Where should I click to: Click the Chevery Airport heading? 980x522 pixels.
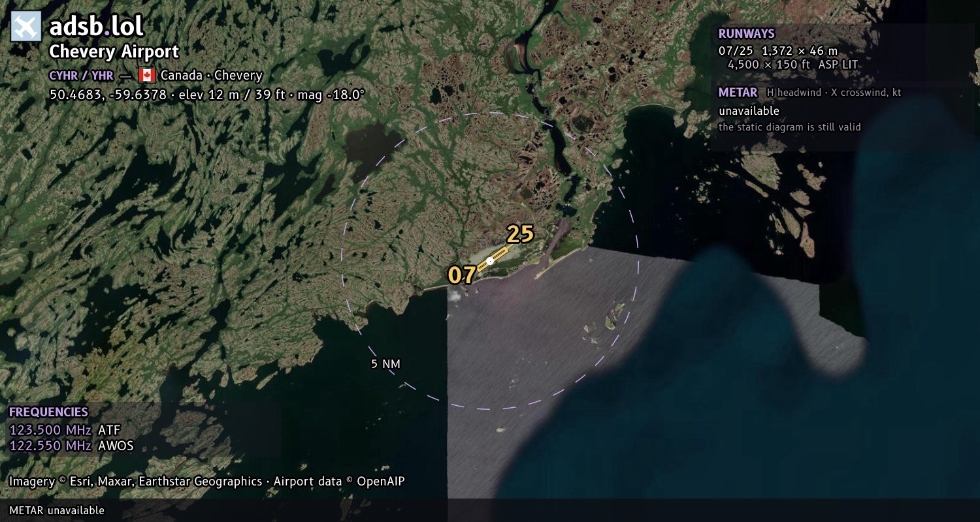[x=114, y=52]
